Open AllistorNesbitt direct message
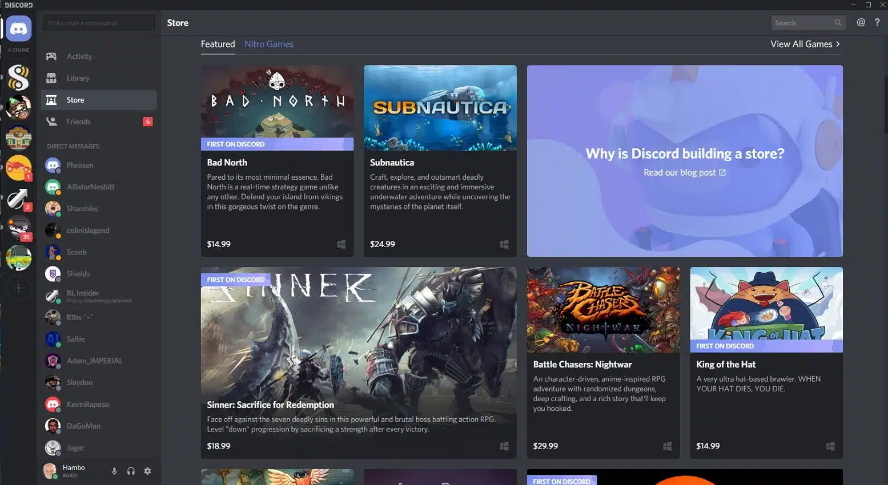The image size is (888, 485). 98,187
